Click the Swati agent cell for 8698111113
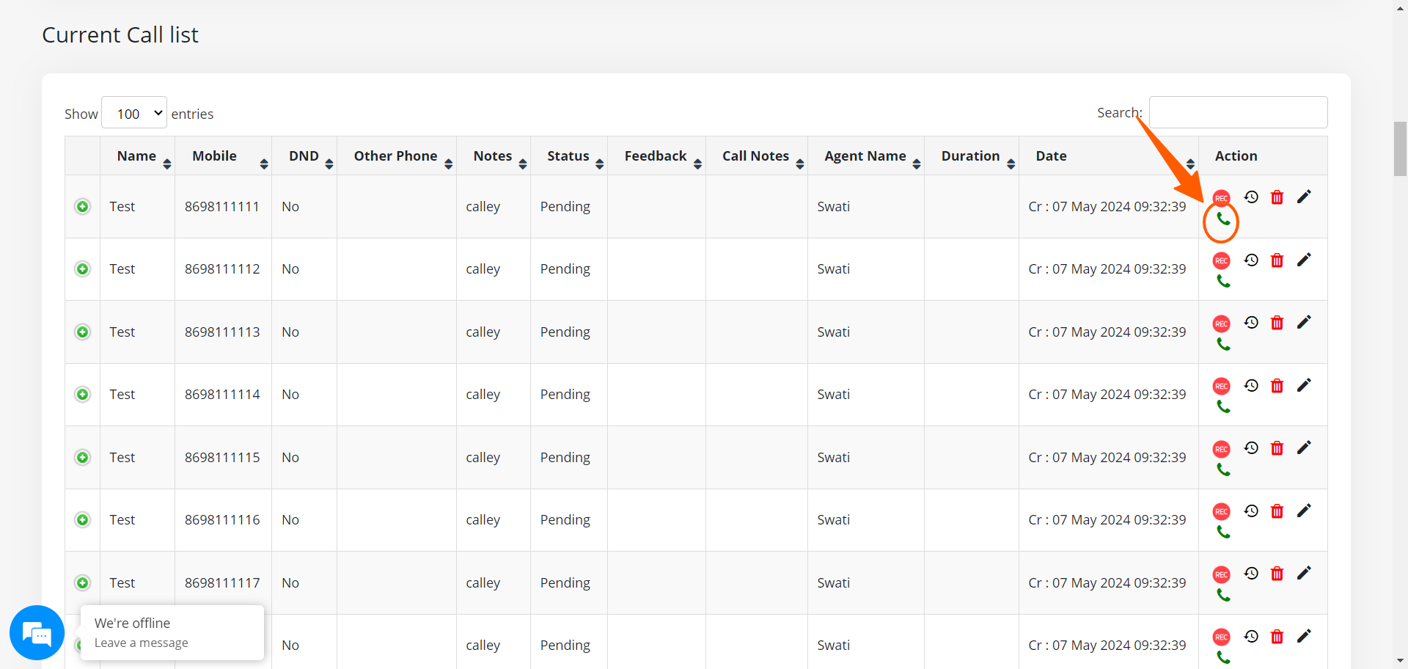 pyautogui.click(x=866, y=332)
